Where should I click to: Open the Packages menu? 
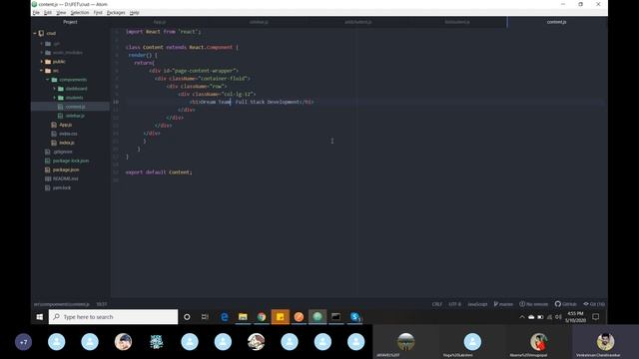coord(116,13)
